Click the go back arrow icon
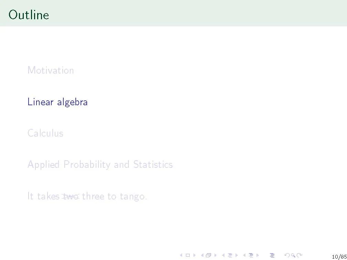347x260 pixels. coord(286,256)
